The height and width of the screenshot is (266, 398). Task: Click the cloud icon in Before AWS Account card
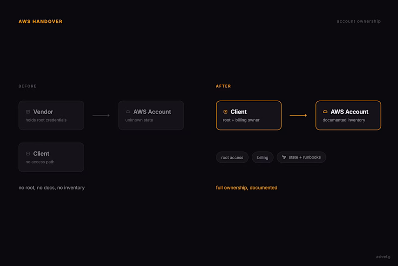(128, 112)
